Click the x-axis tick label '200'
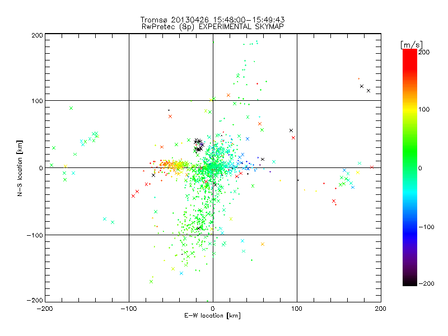The width and height of the screenshot is (448, 336). (381, 309)
